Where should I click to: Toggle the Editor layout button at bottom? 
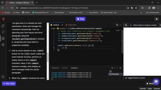pyautogui.click(x=150, y=88)
